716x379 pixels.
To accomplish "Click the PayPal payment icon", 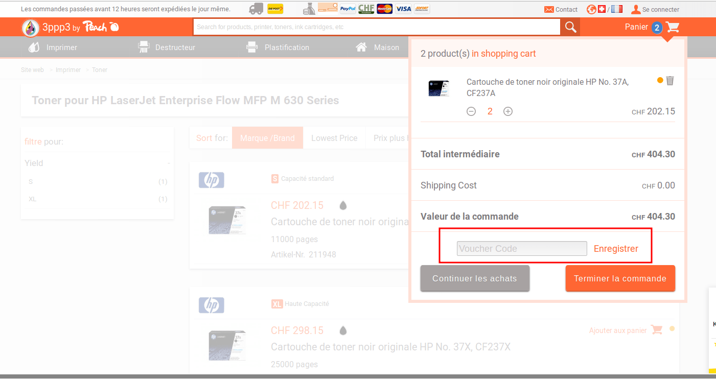I will tap(348, 9).
